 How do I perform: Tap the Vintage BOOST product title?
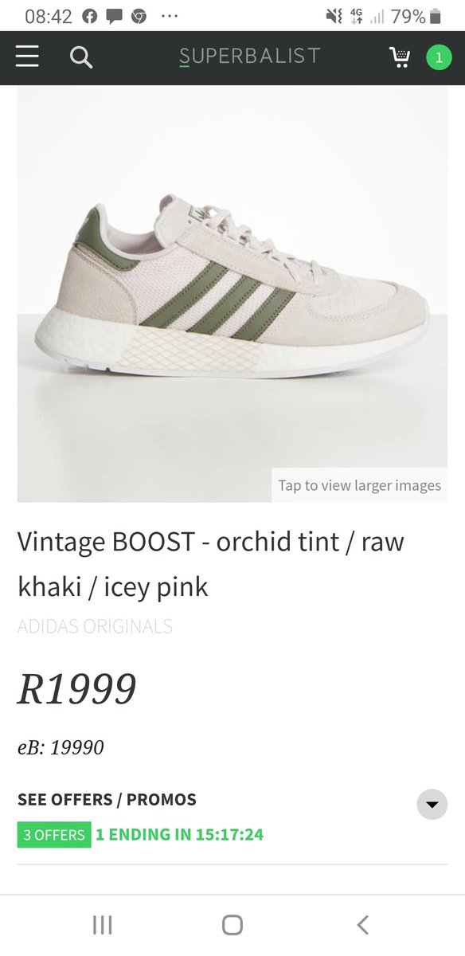tap(211, 564)
